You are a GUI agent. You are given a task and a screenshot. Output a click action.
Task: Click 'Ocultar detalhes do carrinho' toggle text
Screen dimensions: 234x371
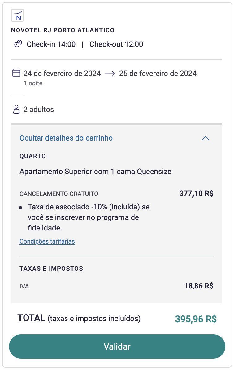(66, 138)
